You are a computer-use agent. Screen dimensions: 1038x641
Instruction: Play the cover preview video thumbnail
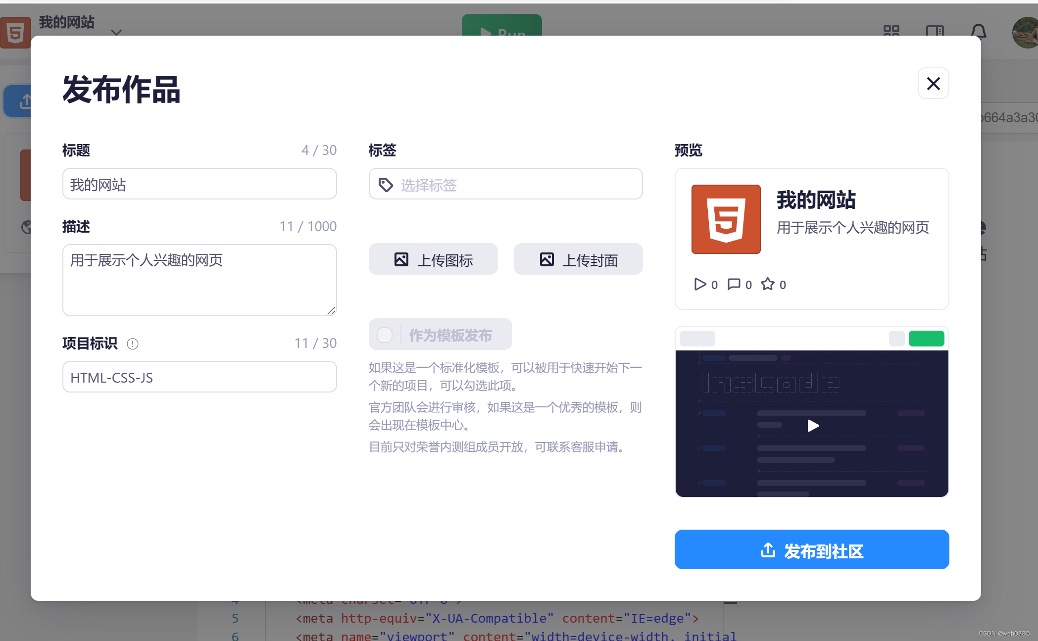point(812,425)
